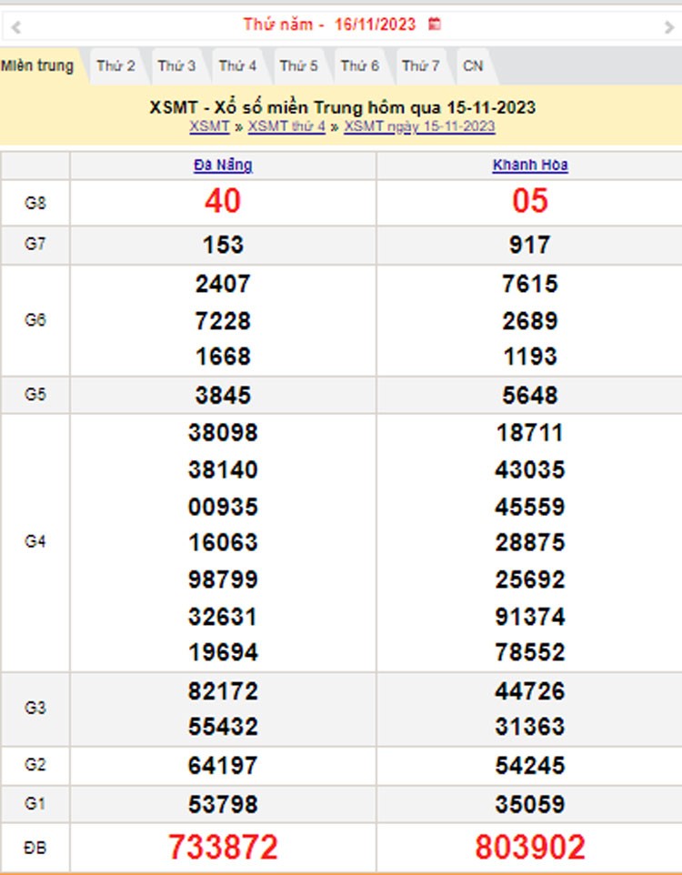Open the calendar date picker icon
This screenshot has width=682, height=875.
coord(436,25)
